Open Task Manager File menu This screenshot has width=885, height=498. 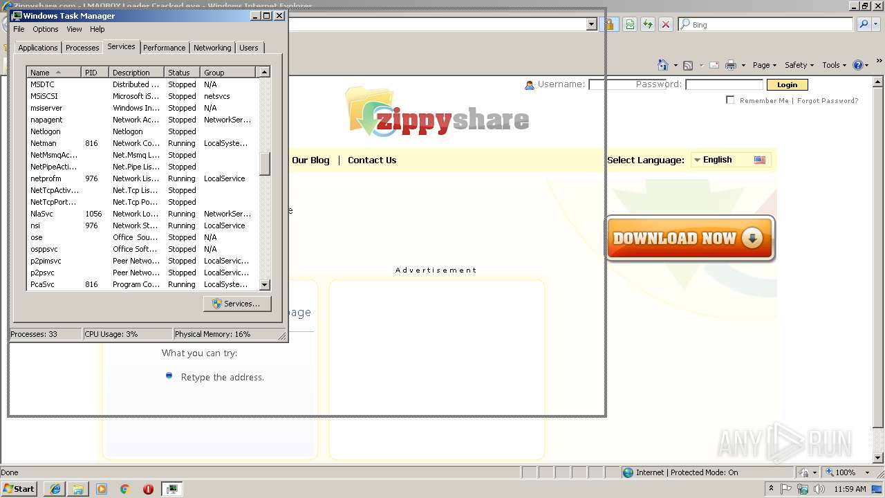pyautogui.click(x=19, y=29)
